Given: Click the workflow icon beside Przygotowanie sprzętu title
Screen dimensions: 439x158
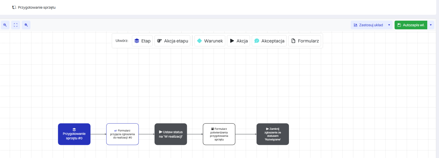Looking at the screenshot, I should pos(14,7).
